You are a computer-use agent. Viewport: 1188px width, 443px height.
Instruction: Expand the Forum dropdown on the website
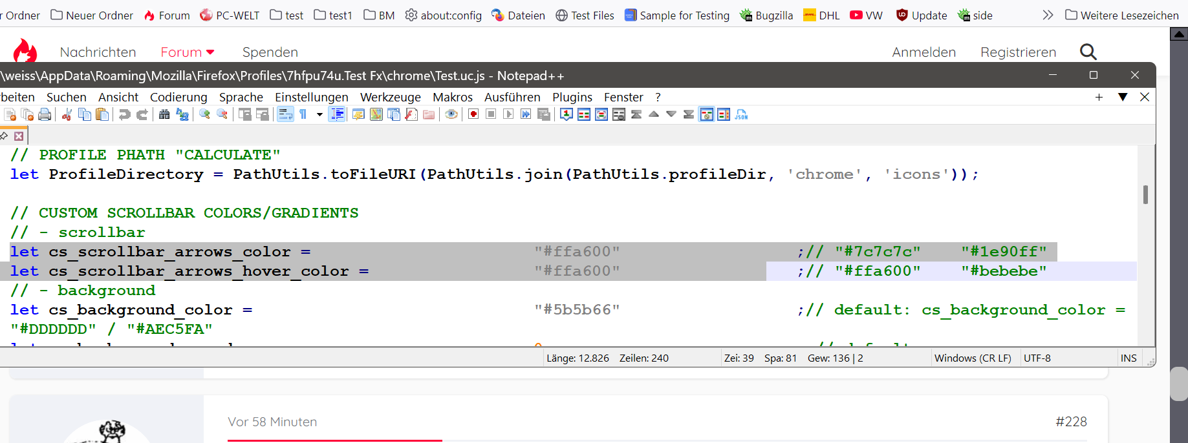[x=210, y=52]
